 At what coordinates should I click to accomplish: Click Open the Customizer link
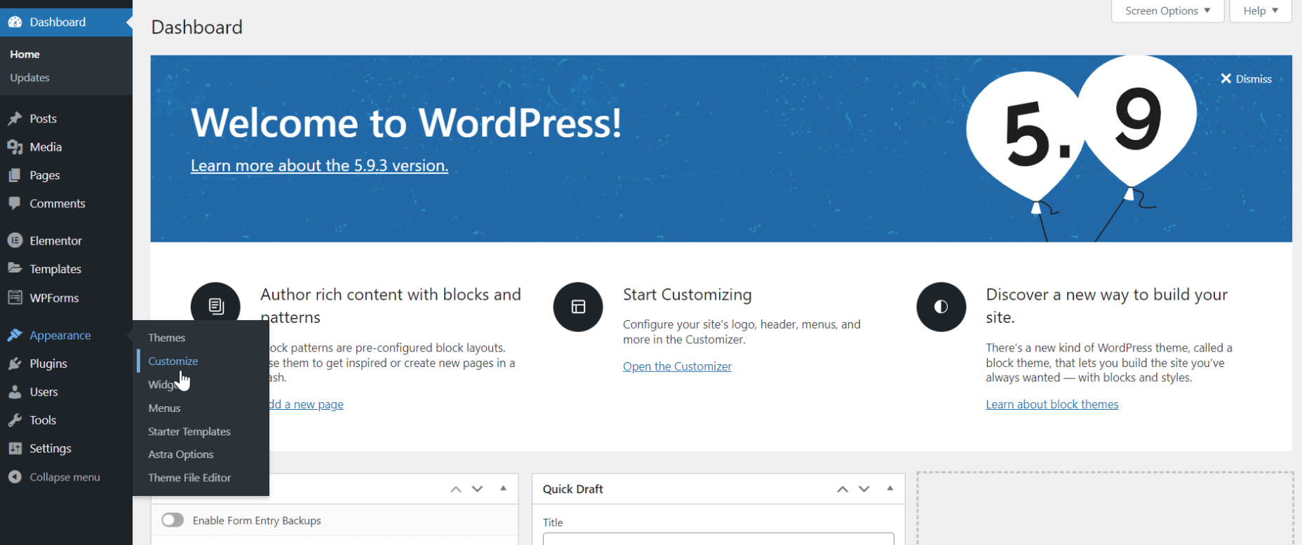click(677, 366)
